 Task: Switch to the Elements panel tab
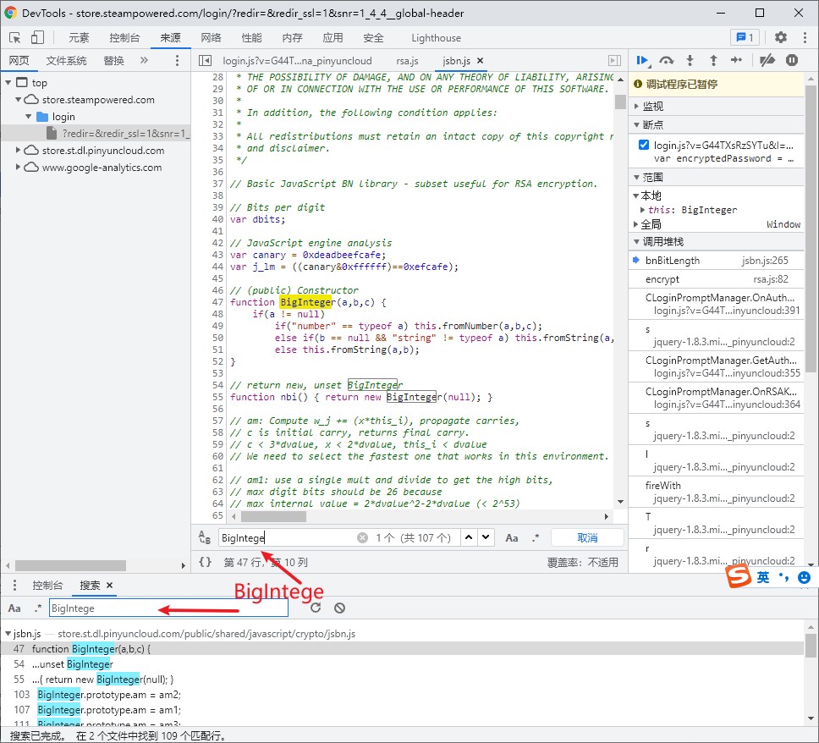point(79,37)
